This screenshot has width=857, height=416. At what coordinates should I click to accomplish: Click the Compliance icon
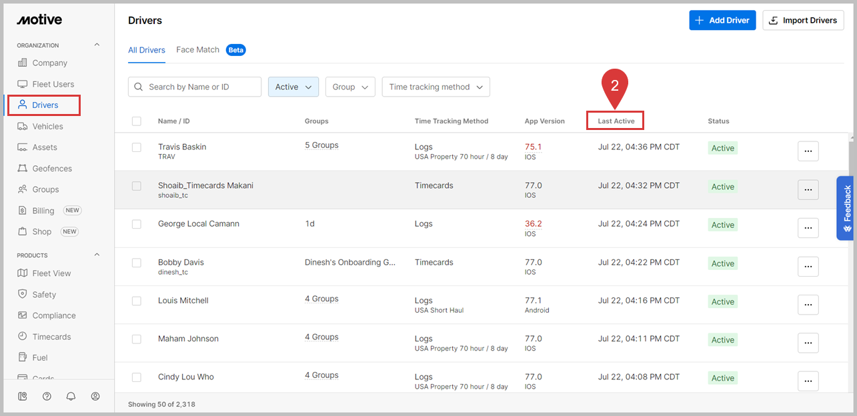tap(23, 315)
